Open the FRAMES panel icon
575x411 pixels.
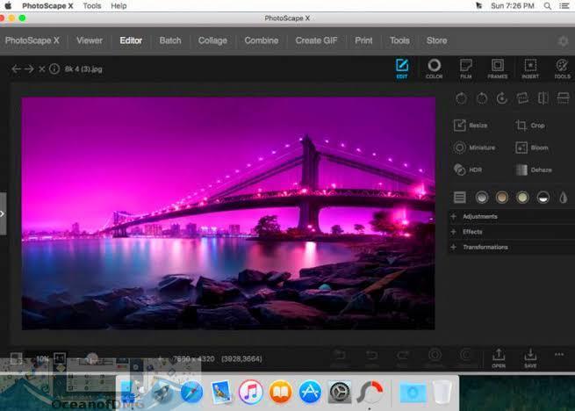coord(498,68)
